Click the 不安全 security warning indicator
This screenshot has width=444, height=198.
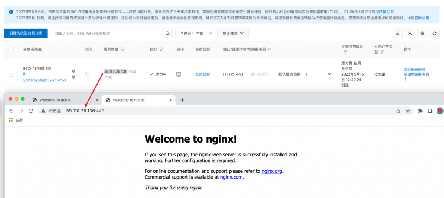pyautogui.click(x=51, y=111)
